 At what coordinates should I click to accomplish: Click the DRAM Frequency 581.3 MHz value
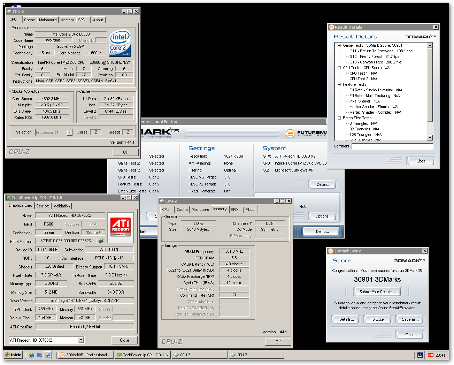coord(234,251)
